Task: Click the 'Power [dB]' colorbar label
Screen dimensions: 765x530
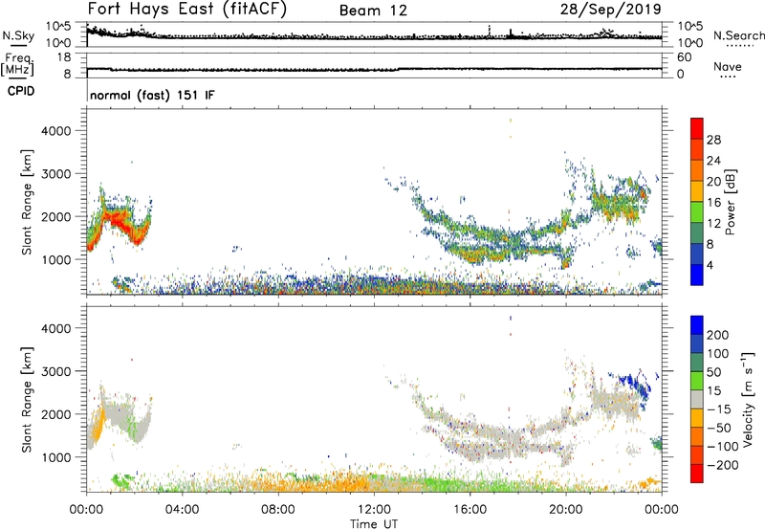Action: [731, 202]
